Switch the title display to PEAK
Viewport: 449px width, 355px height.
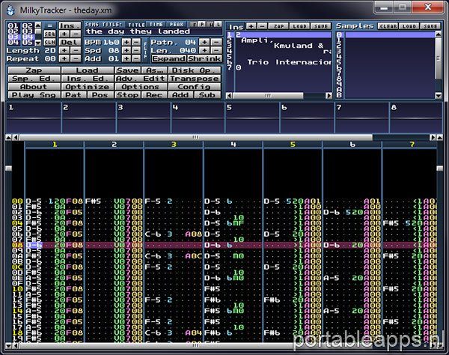point(177,24)
